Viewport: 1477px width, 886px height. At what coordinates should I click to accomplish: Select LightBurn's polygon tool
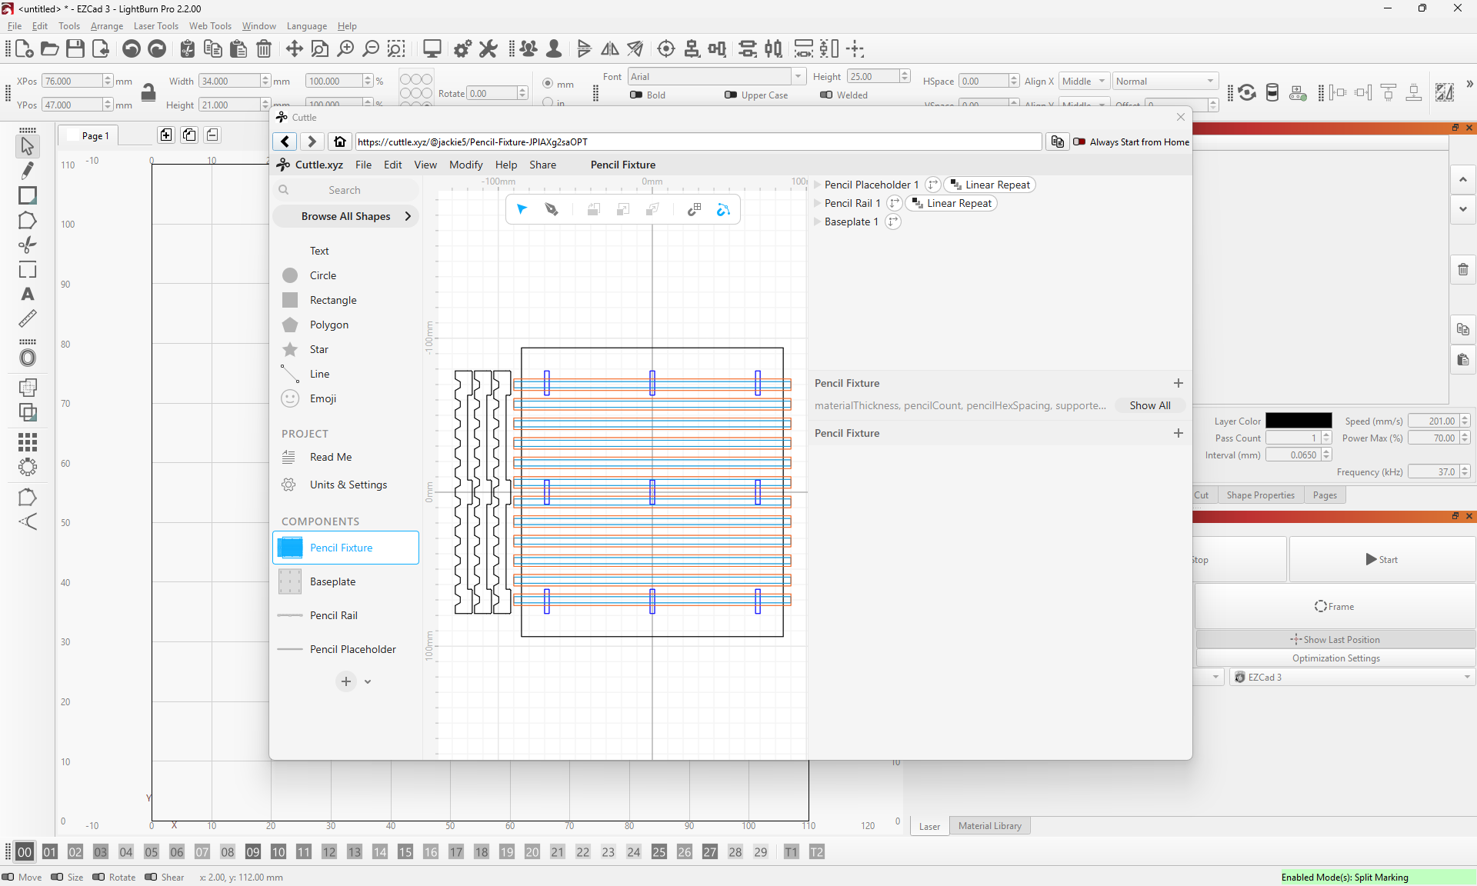pos(28,221)
